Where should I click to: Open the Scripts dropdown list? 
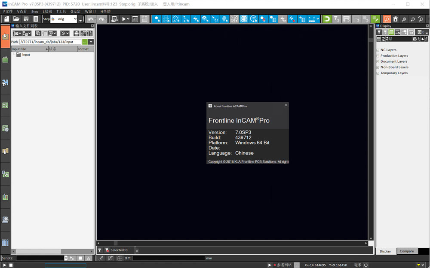(66, 258)
